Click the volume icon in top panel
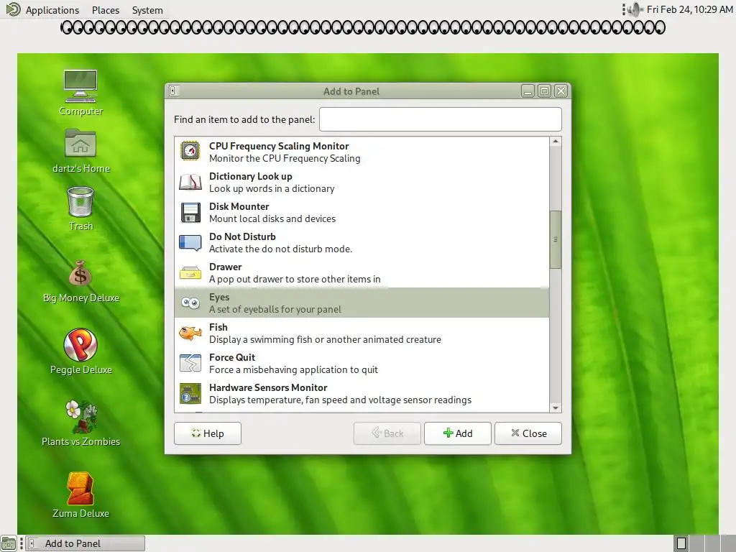 click(x=635, y=9)
